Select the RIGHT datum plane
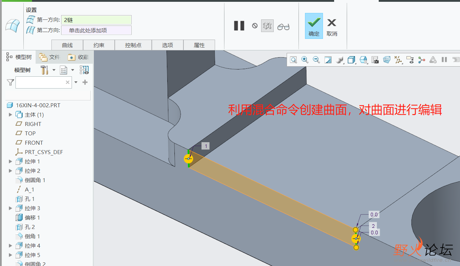The height and width of the screenshot is (266, 460). tap(33, 124)
